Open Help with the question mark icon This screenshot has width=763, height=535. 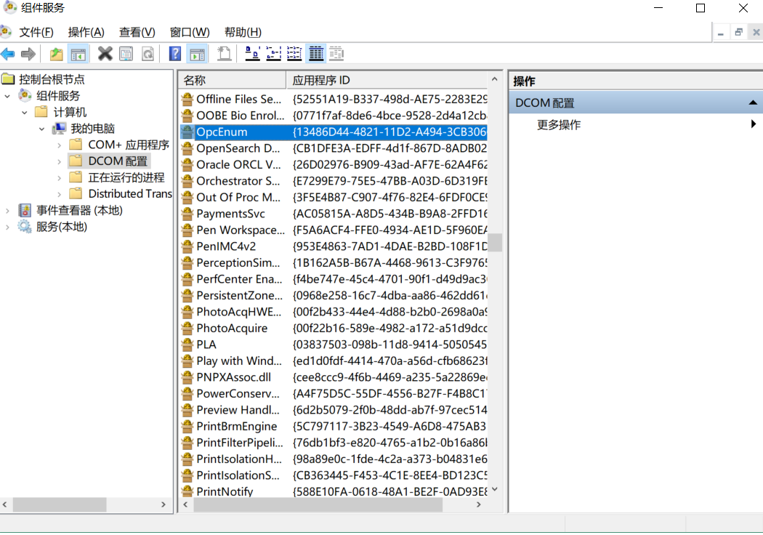[174, 54]
